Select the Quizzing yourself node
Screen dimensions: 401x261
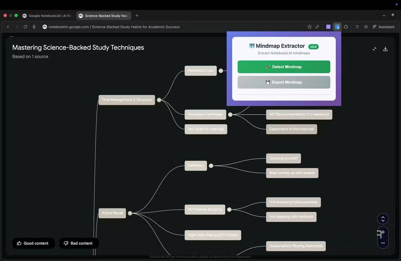[283, 158]
